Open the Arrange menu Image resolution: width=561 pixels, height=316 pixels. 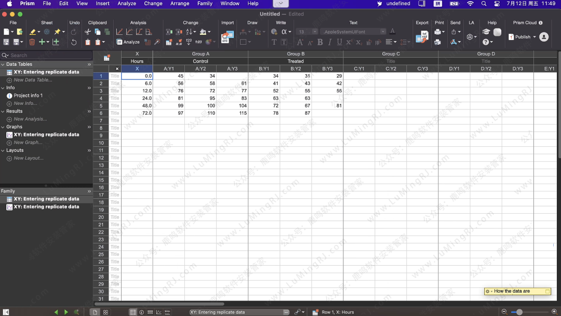click(180, 4)
